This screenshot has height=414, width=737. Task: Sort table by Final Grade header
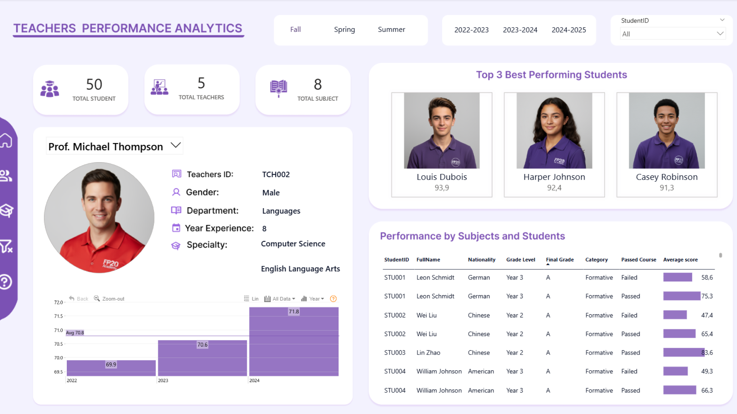(x=560, y=260)
